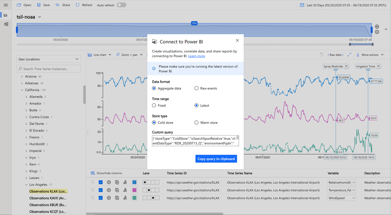Click the magenta color swatch for Temperature
This screenshot has height=215, width=391.
pos(134,190)
